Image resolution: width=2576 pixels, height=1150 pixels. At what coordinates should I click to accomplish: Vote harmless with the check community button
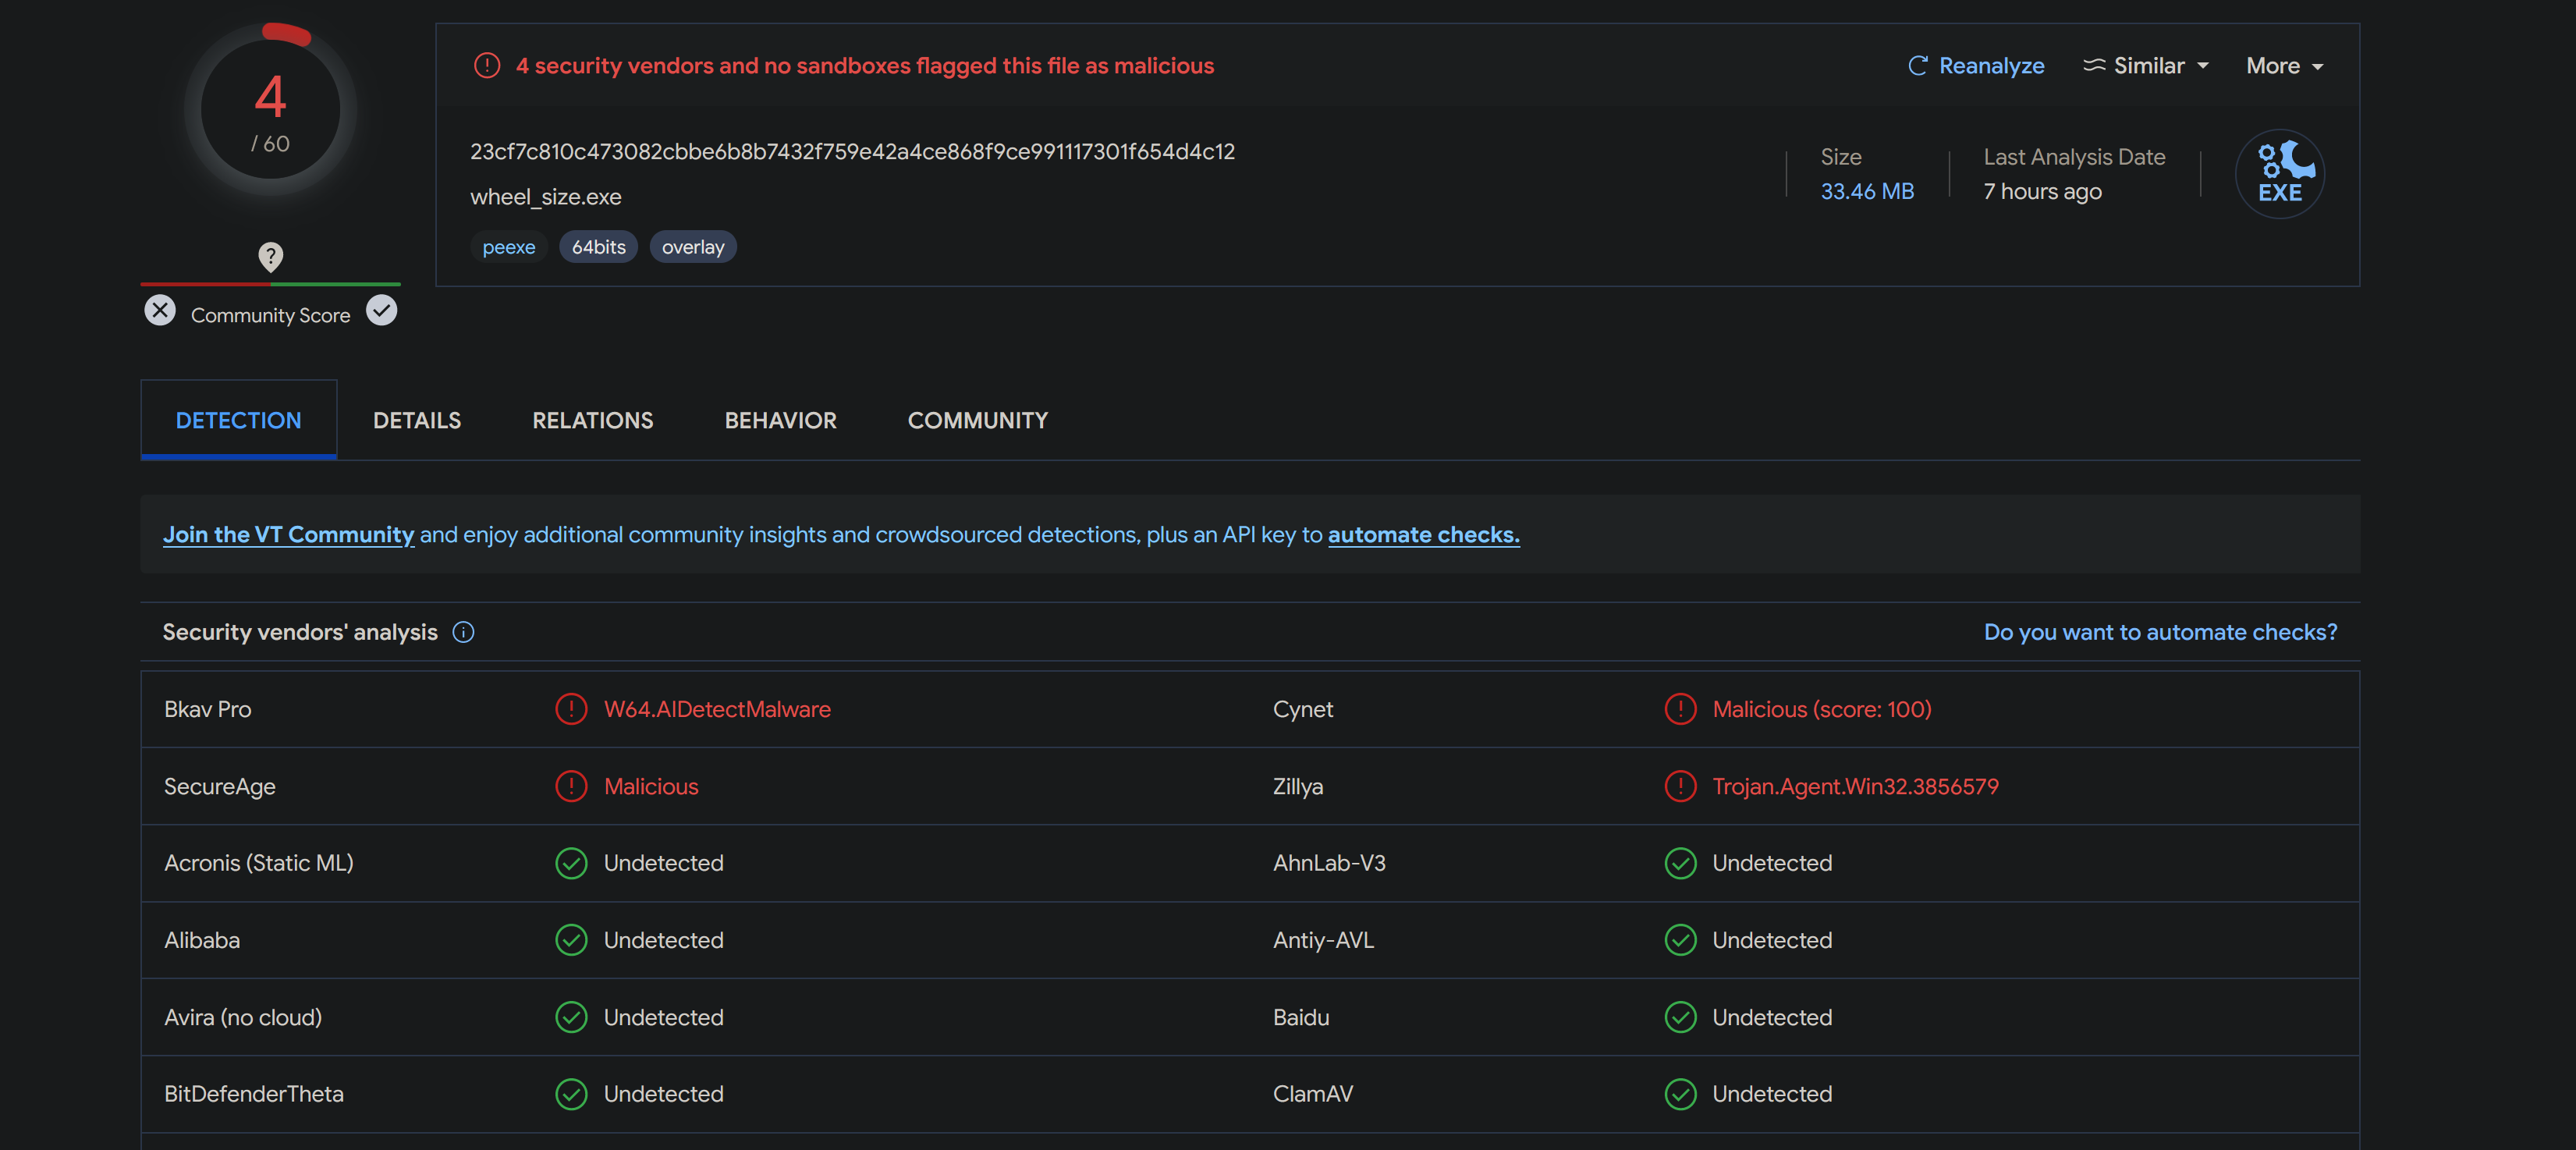tap(381, 311)
